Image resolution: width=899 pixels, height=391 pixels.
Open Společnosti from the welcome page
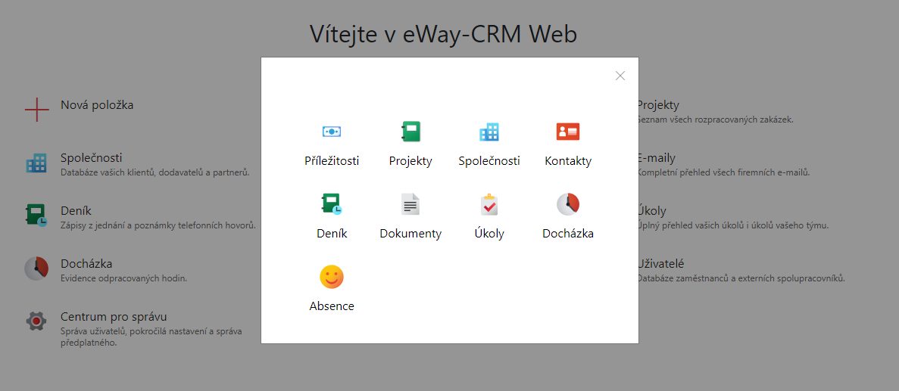pos(91,158)
